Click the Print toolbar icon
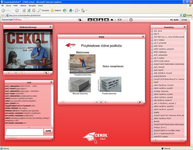This screenshot has width=193, height=150. point(83,11)
